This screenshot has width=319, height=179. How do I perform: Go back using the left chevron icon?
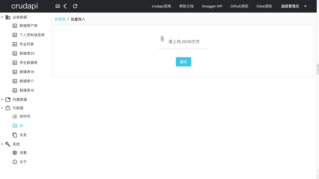(x=65, y=6)
